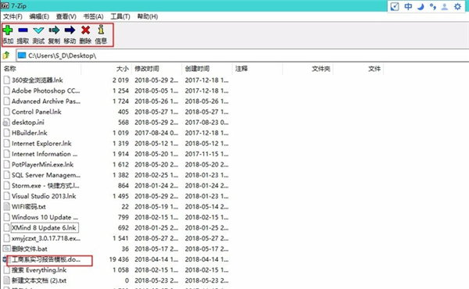Select 360安全浏览器.lnk file
The image size is (469, 289).
point(37,80)
